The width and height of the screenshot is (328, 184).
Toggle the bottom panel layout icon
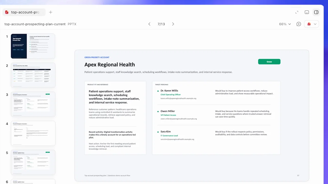coord(307,12)
